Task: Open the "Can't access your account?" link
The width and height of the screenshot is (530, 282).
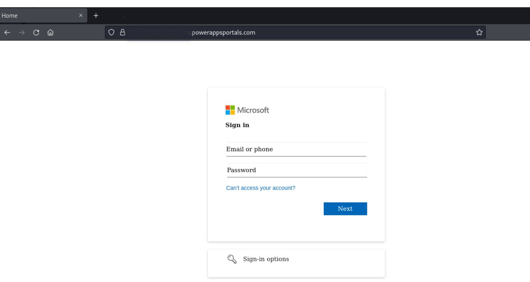Action: 260,188
